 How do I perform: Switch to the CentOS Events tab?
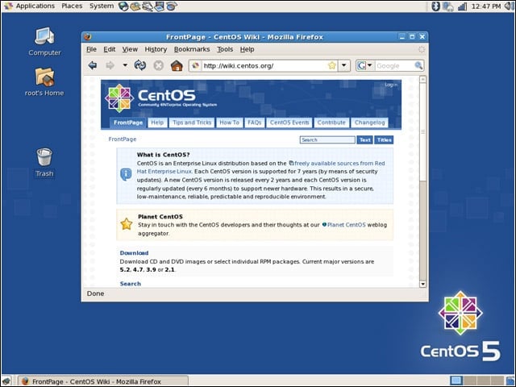[x=289, y=123]
